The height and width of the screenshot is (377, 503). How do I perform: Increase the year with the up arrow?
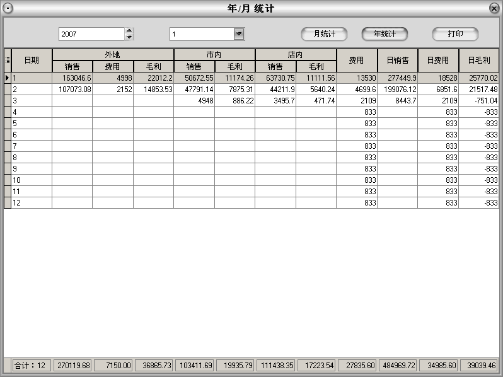pyautogui.click(x=129, y=30)
